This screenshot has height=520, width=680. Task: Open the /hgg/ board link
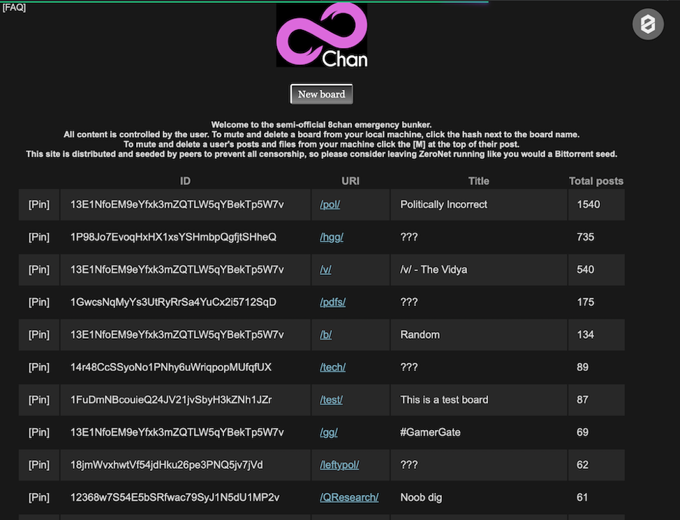pyautogui.click(x=332, y=237)
